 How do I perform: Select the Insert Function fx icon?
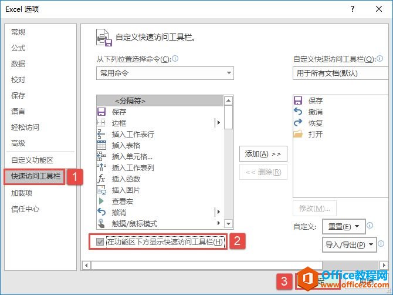pyautogui.click(x=101, y=179)
